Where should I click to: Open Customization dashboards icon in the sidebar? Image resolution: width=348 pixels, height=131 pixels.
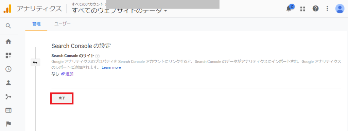click(x=8, y=55)
